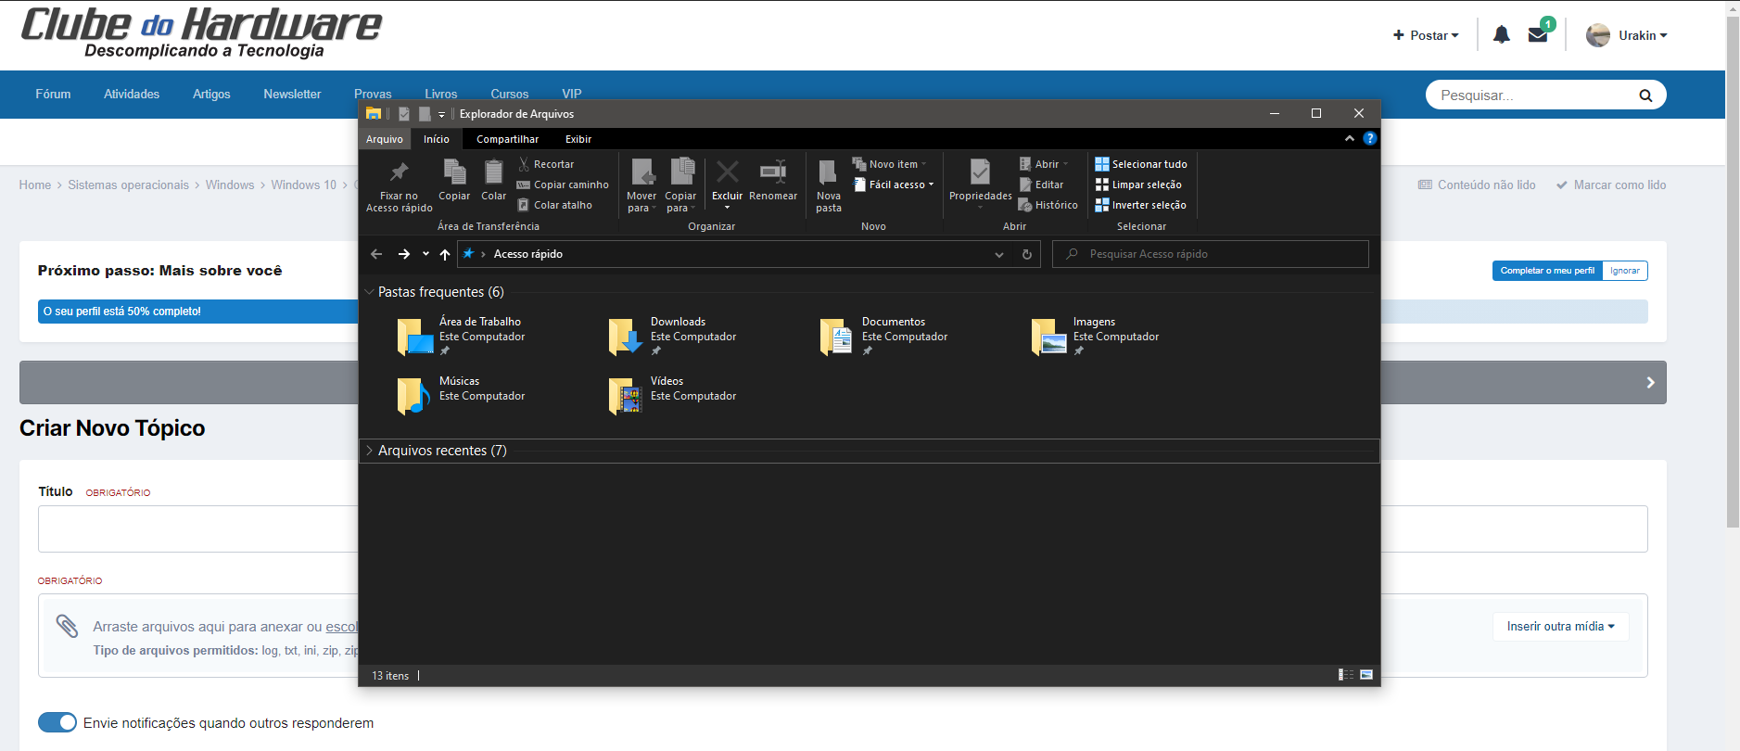Open the Arquivo tab in Explorer
The width and height of the screenshot is (1740, 751).
click(385, 139)
